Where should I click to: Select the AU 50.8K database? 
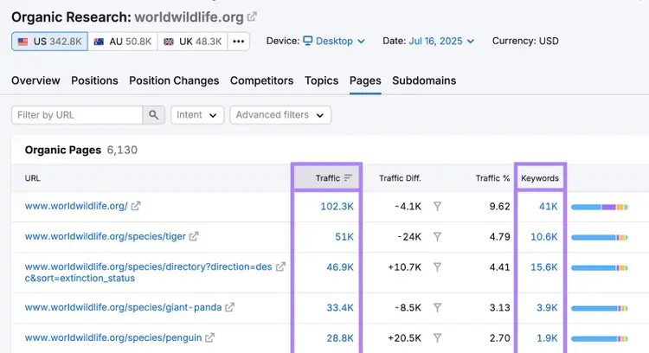coord(123,42)
